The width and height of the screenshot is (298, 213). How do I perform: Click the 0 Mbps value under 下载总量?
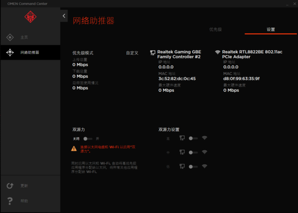[x=80, y=76]
